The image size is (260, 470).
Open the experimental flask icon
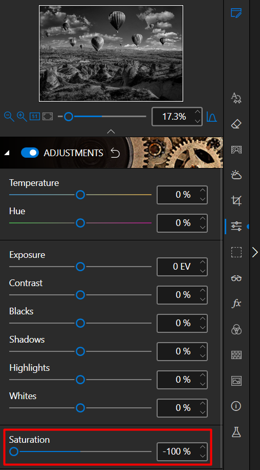pos(236,432)
